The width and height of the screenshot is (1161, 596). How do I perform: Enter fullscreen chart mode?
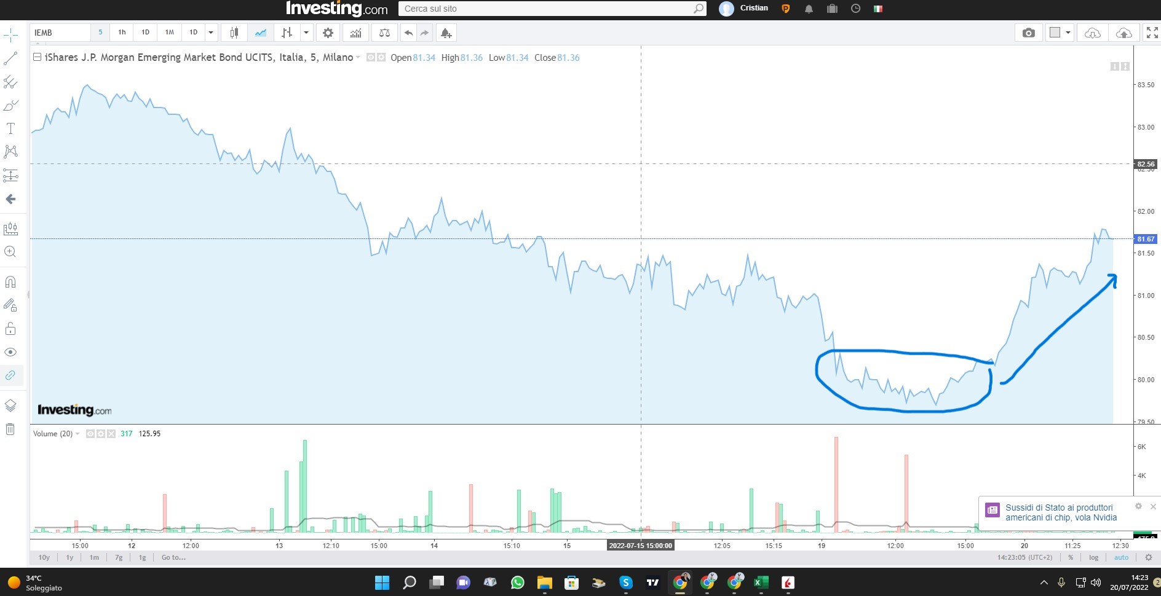[x=1152, y=33]
